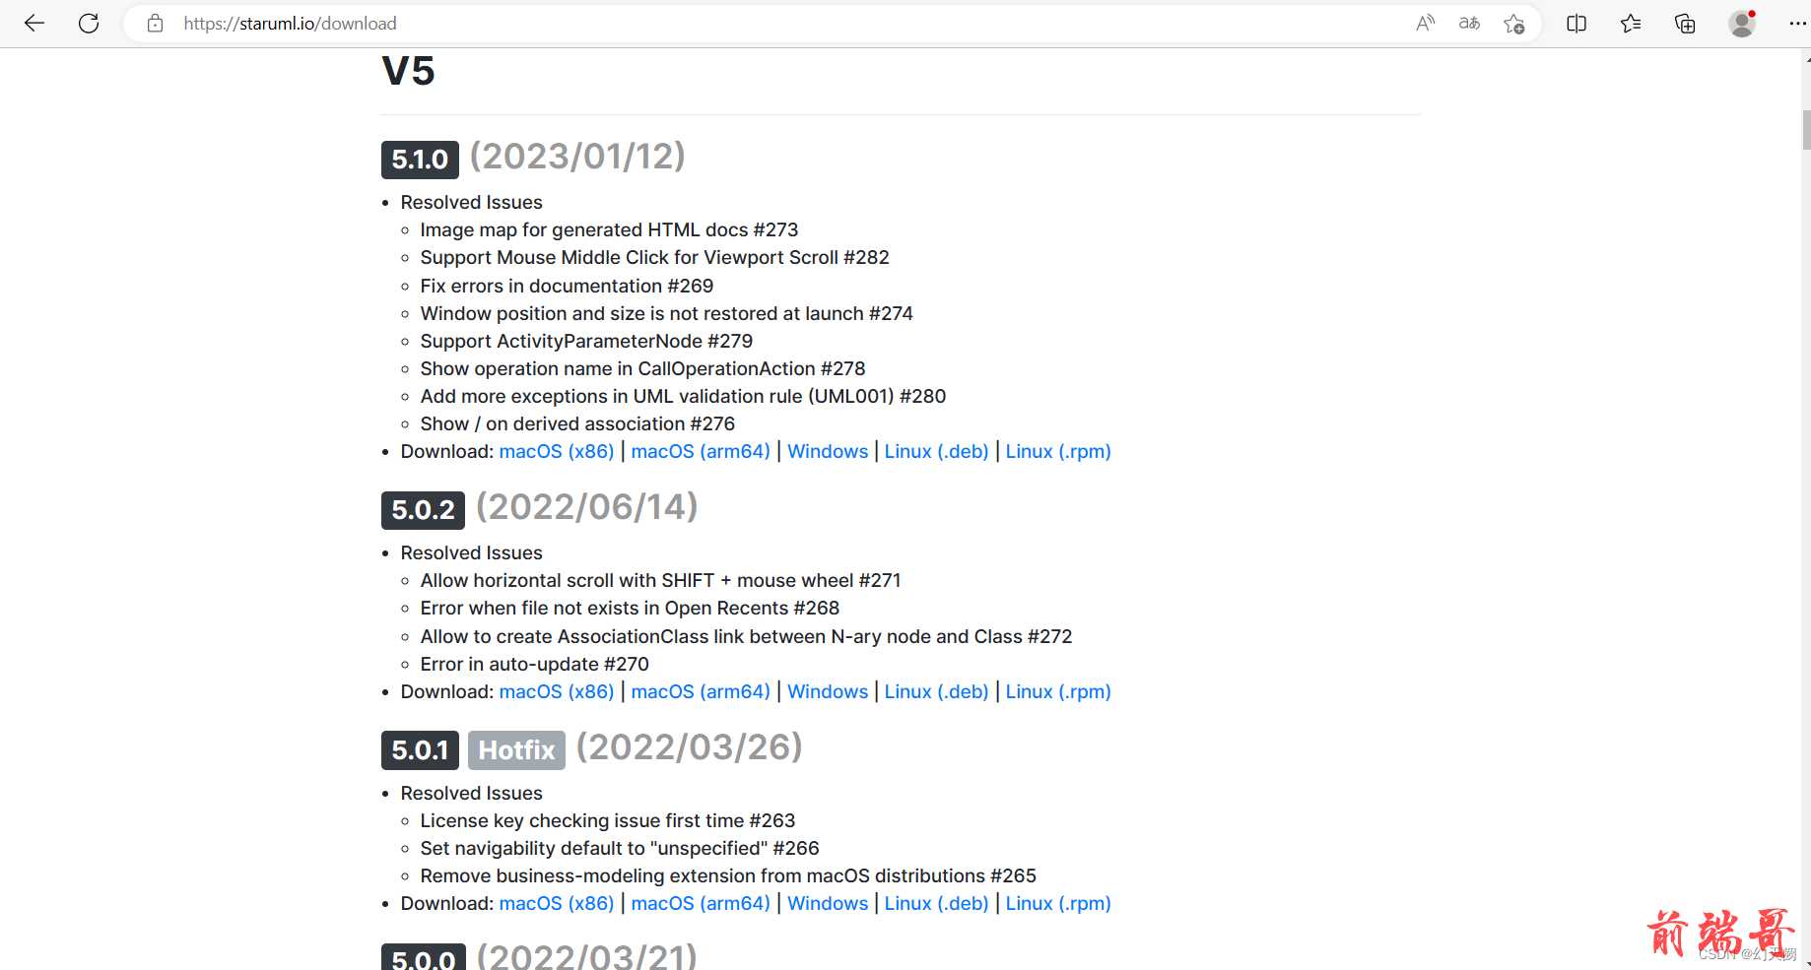The width and height of the screenshot is (1811, 970).
Task: Click 'Image map for generated HTML docs #273'
Action: 609,229
